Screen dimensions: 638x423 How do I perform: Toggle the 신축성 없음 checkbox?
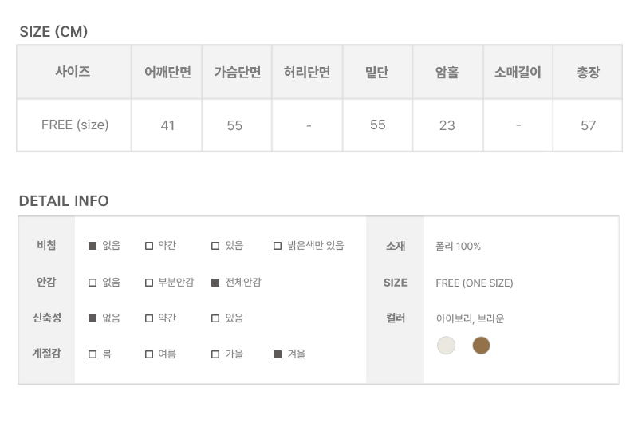pyautogui.click(x=93, y=318)
